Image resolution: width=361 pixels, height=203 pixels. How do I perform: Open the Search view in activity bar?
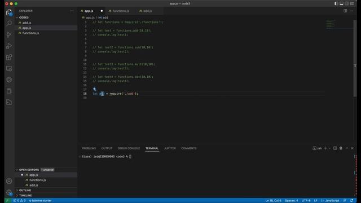coord(9,23)
